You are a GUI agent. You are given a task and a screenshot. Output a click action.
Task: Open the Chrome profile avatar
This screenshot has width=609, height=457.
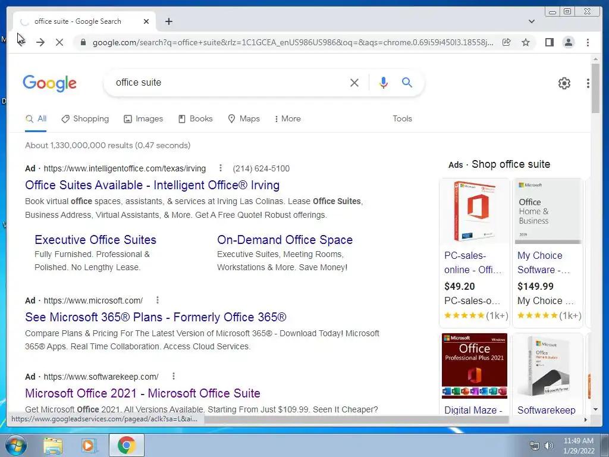[x=568, y=42]
